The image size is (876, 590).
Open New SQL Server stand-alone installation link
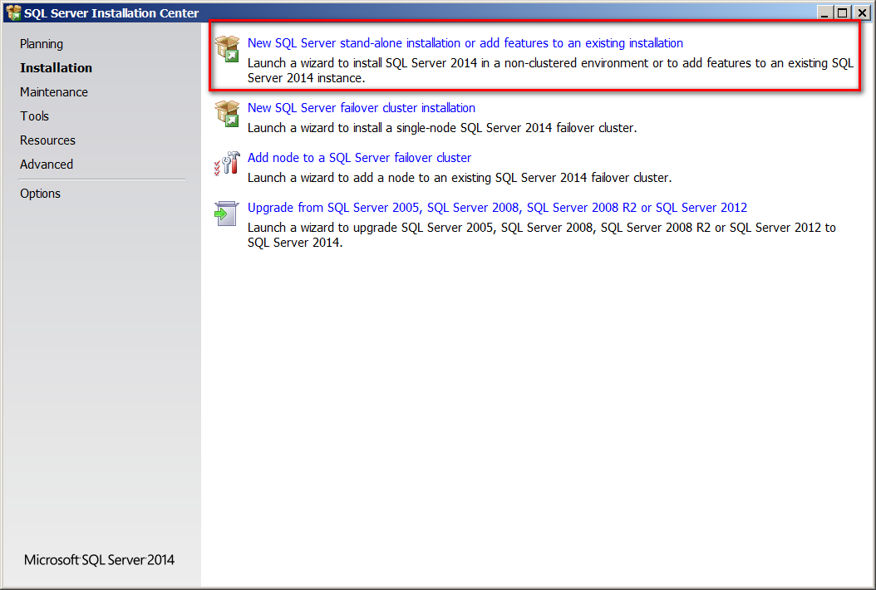click(465, 43)
